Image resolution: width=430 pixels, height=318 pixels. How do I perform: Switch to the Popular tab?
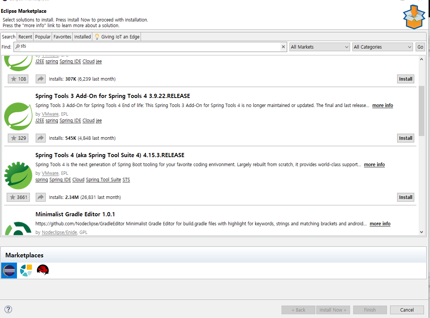43,37
